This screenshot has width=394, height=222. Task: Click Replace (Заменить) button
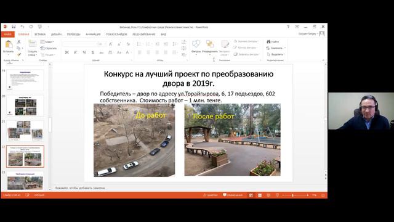[276, 48]
